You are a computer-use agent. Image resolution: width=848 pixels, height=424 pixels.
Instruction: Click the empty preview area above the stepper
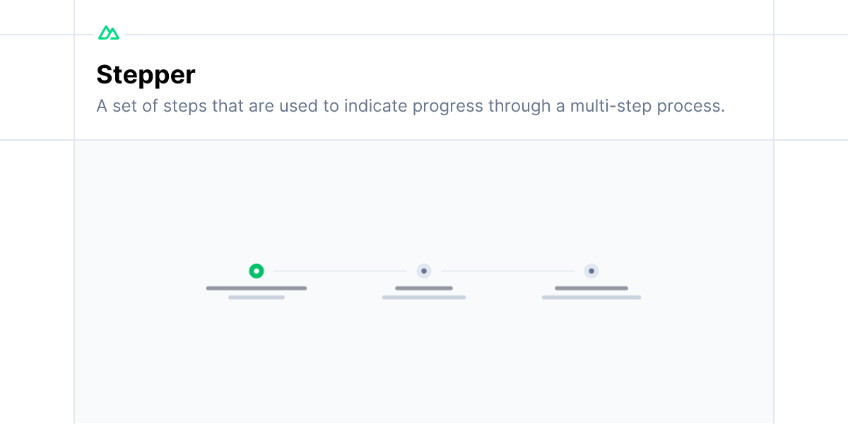(424, 201)
